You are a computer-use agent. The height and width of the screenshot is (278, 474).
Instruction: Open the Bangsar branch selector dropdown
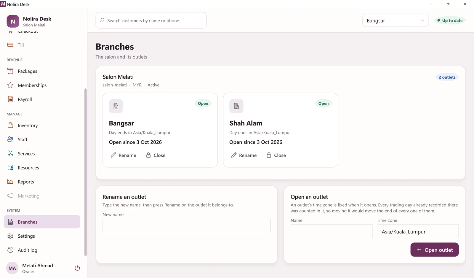pos(395,20)
